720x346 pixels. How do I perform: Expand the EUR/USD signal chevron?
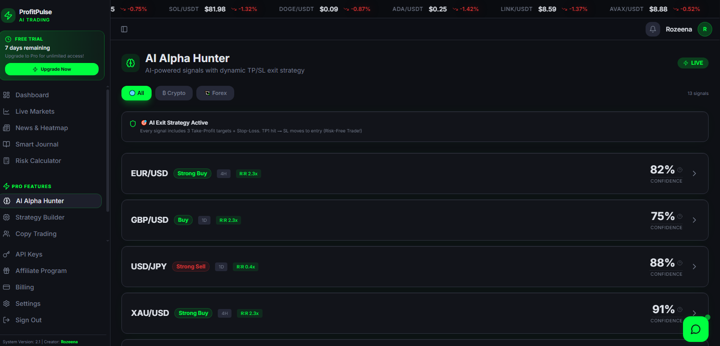(694, 173)
